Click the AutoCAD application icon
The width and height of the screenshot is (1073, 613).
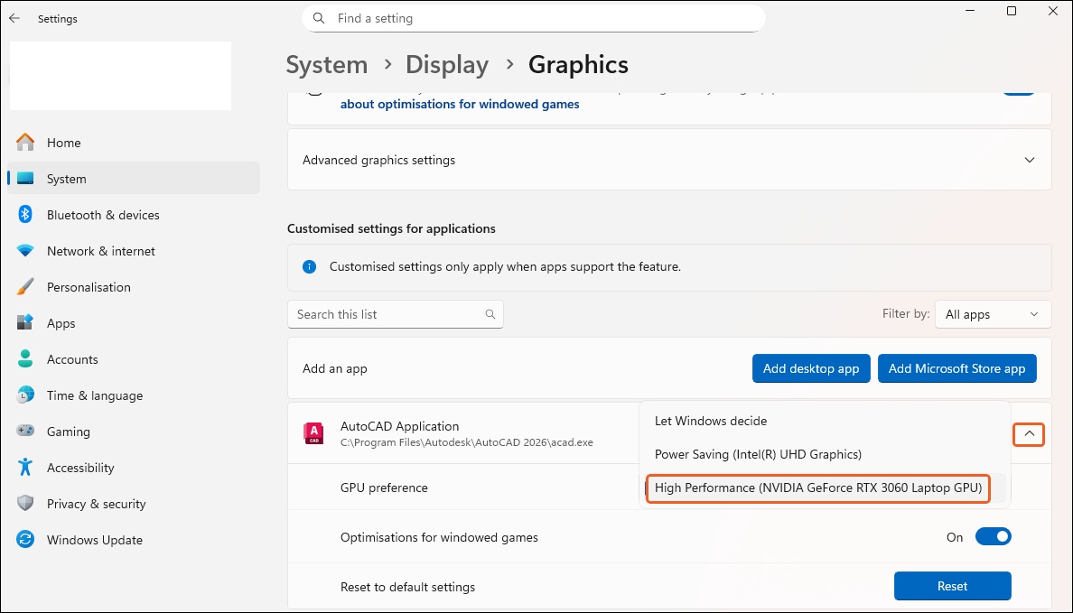pyautogui.click(x=313, y=433)
